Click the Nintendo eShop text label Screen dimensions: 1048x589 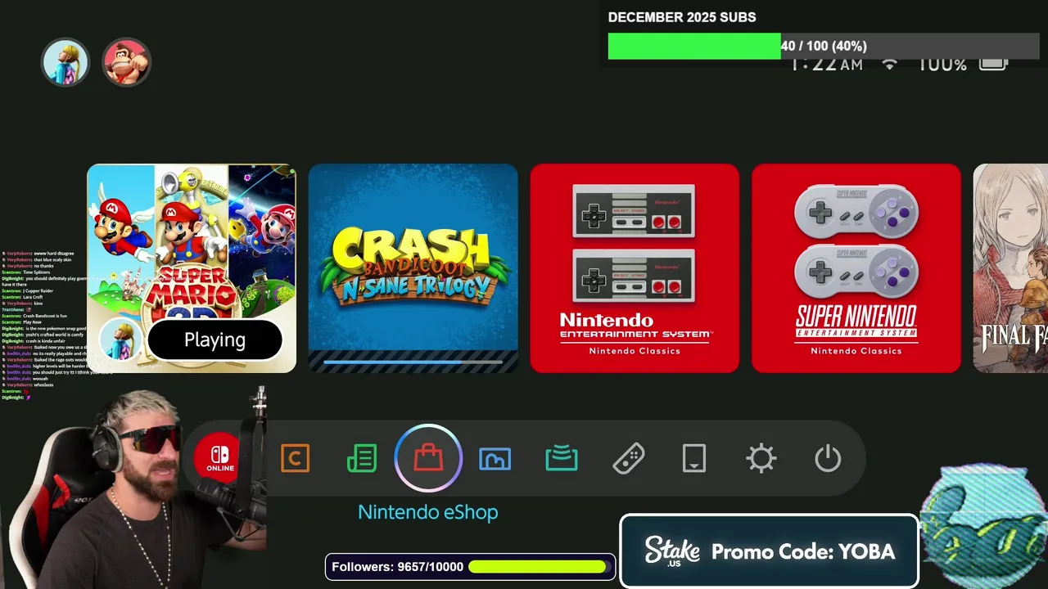coord(428,512)
